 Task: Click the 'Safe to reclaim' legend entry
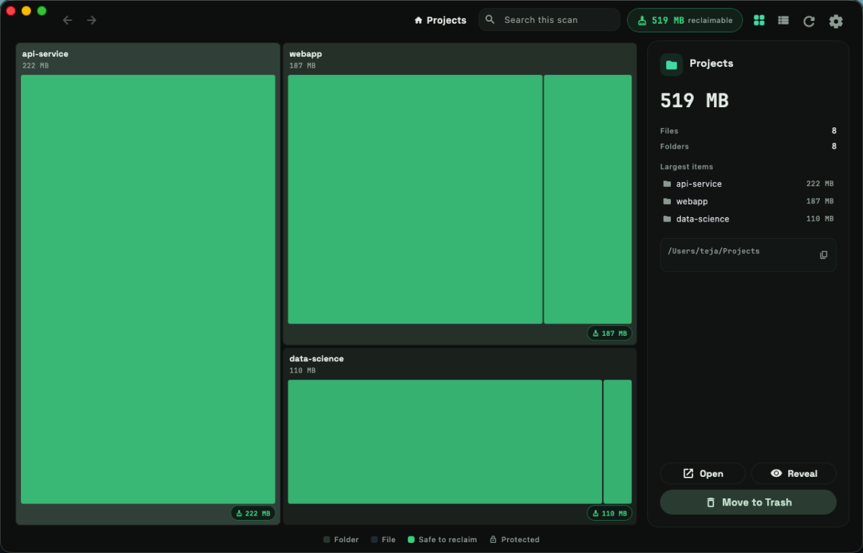point(442,539)
